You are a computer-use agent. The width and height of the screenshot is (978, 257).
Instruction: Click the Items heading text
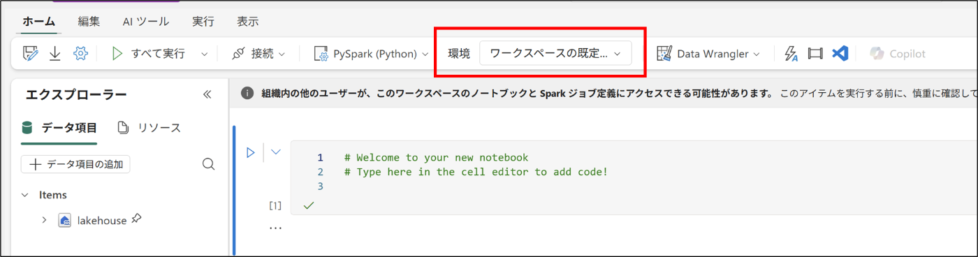53,195
